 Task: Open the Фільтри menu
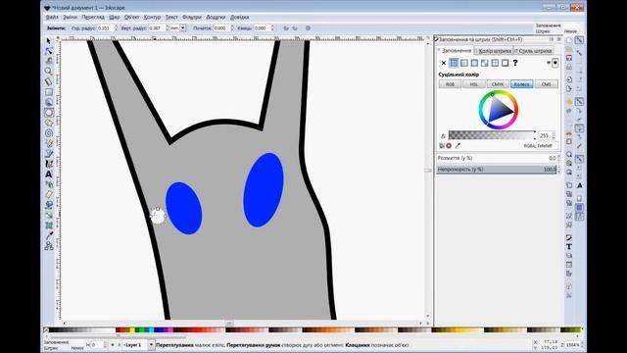pyautogui.click(x=192, y=18)
